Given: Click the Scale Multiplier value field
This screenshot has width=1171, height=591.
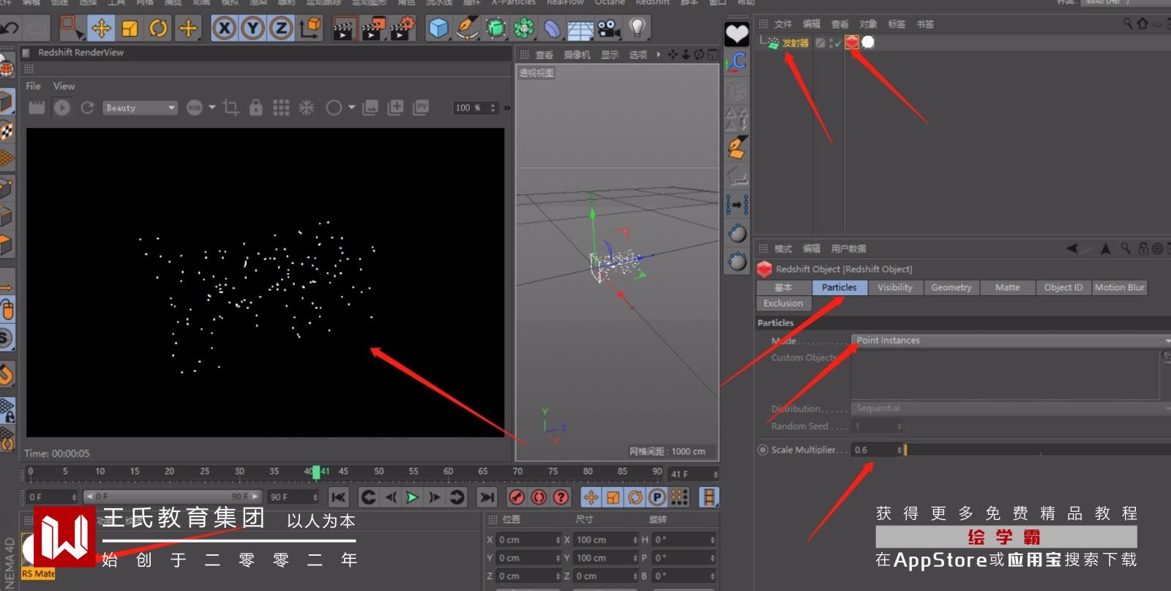Looking at the screenshot, I should [x=875, y=450].
